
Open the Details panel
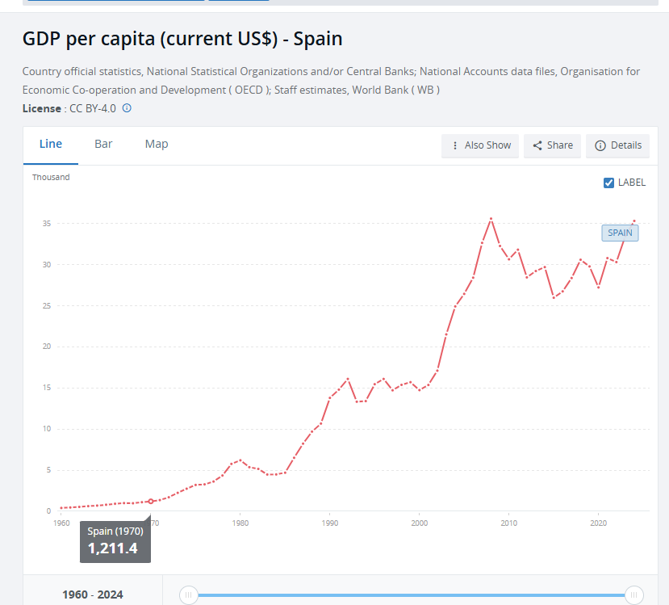tap(618, 145)
